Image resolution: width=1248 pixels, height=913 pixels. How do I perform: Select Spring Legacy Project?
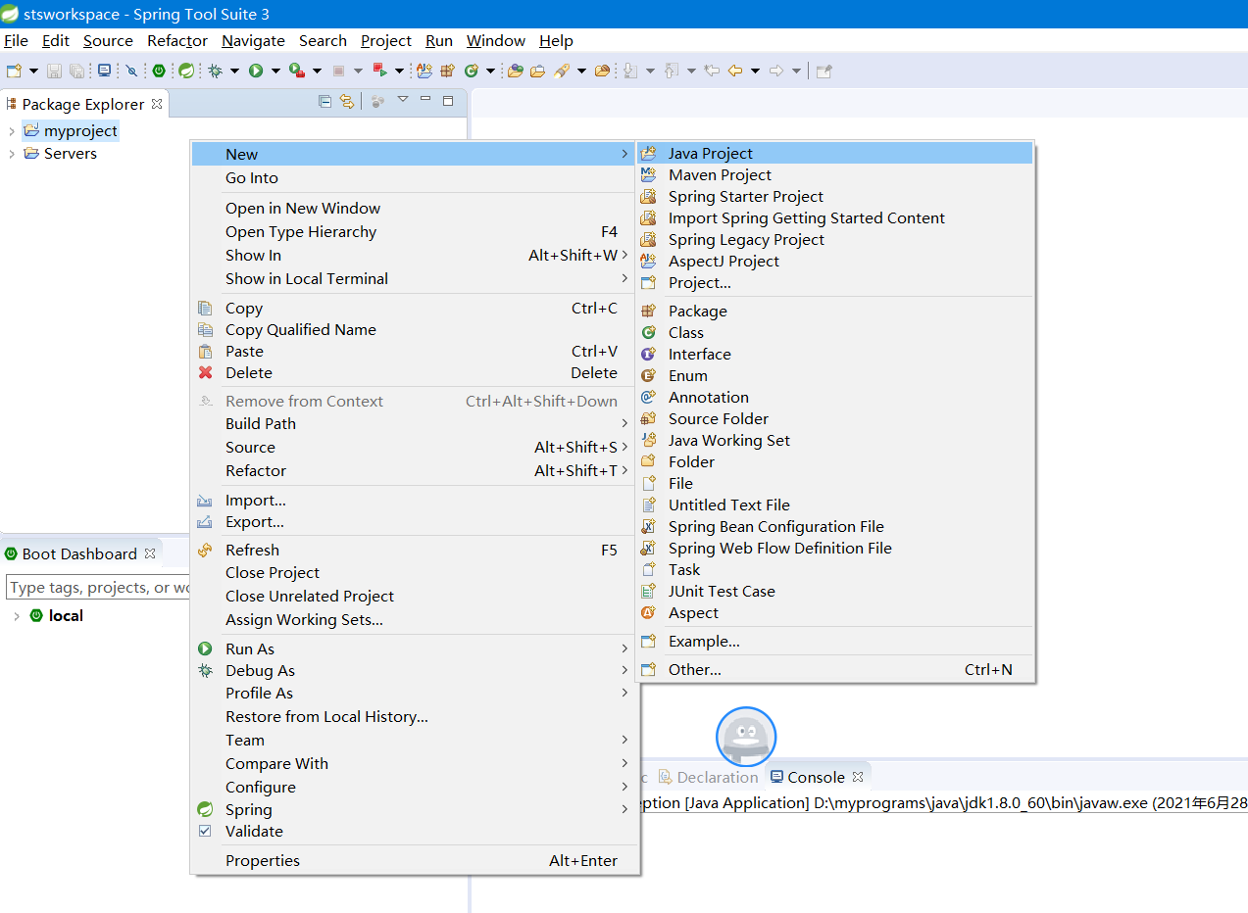click(834, 239)
